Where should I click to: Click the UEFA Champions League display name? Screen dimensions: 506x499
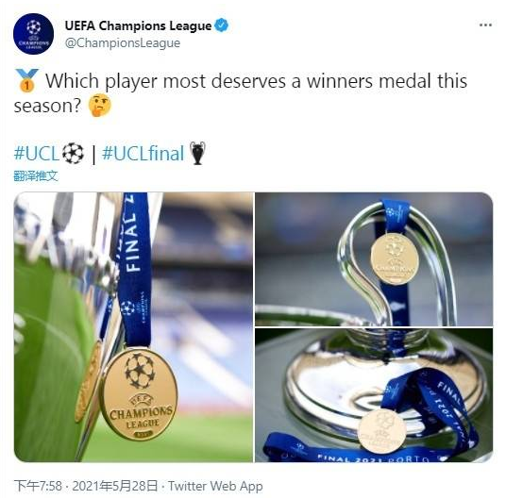(x=138, y=25)
